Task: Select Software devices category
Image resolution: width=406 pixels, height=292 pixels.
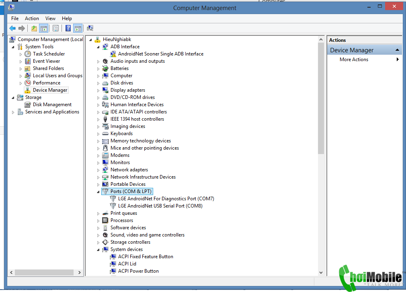Action: tap(128, 228)
